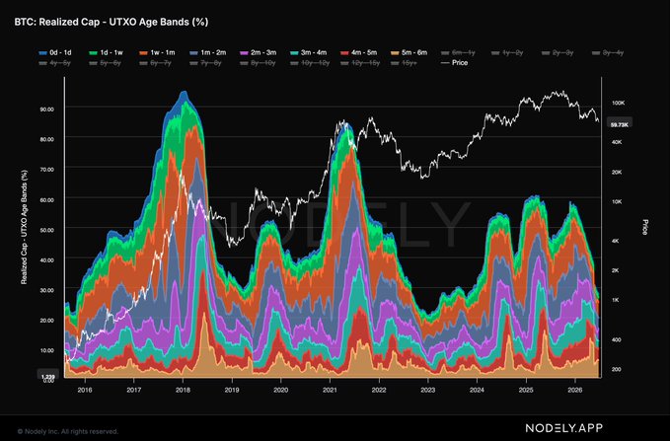Show the 15y+ age band
670x441 pixels.
coord(405,63)
